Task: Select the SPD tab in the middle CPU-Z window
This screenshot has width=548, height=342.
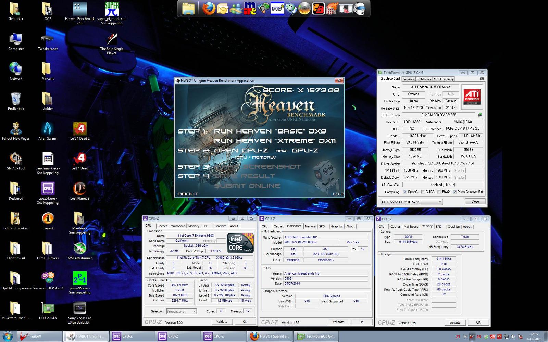Action: point(322,226)
